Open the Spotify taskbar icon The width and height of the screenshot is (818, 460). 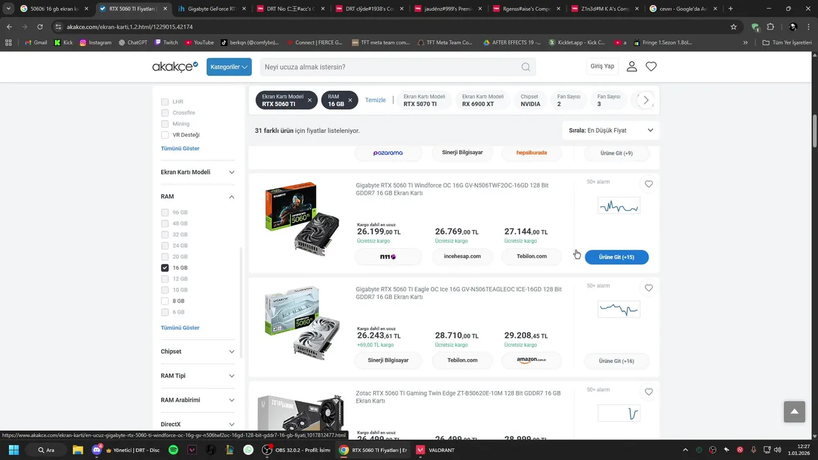(x=173, y=450)
